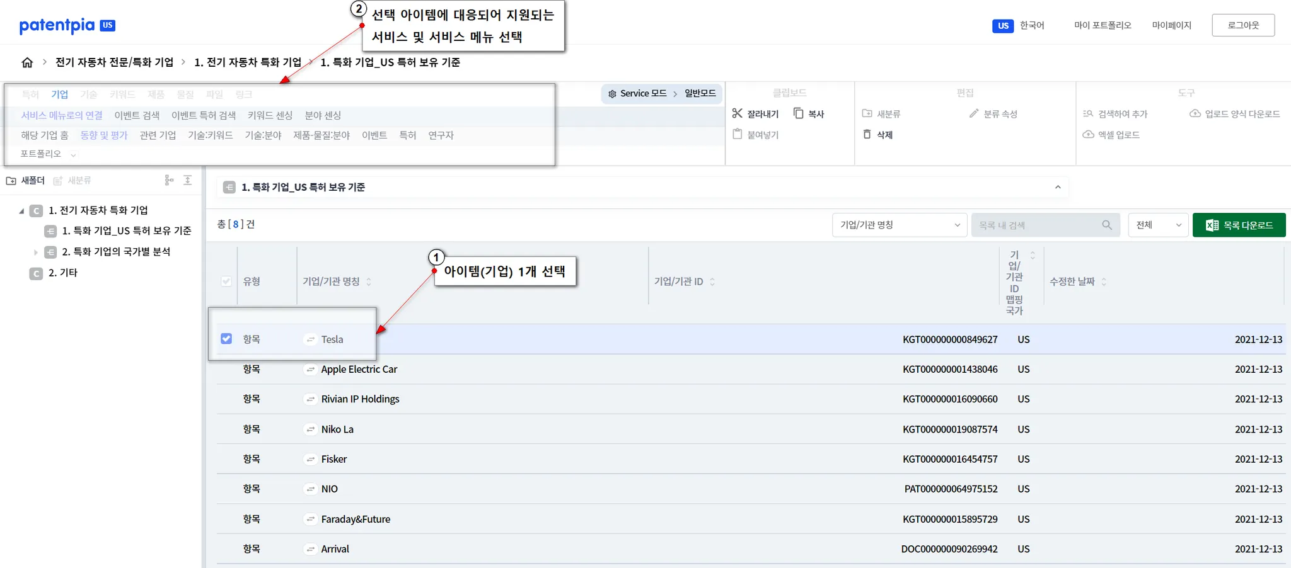Viewport: 1291px width, 568px height.
Task: Click the Rivian IP Holdings company name
Action: [360, 399]
